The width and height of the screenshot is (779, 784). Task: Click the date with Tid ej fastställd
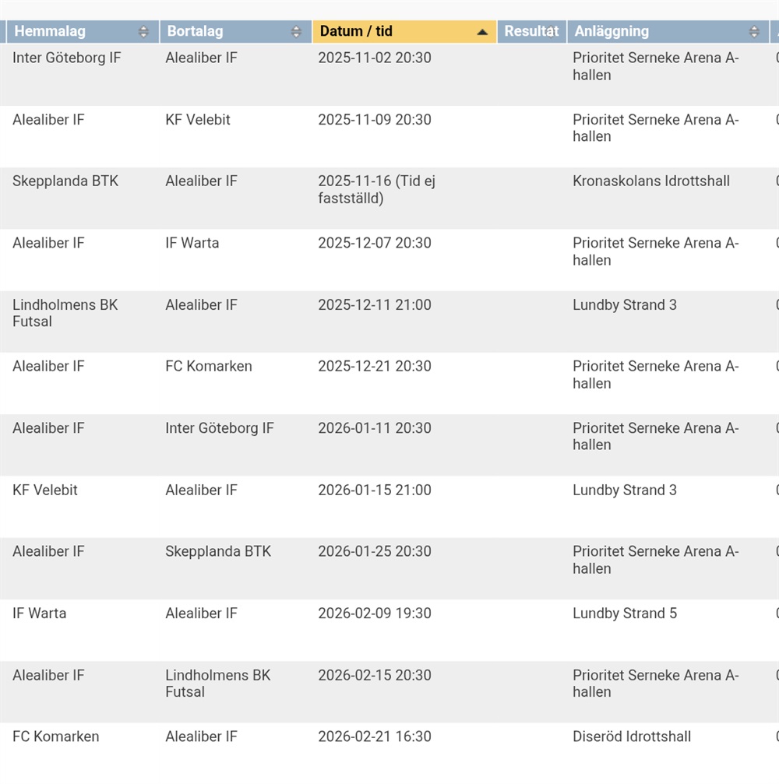pyautogui.click(x=376, y=190)
